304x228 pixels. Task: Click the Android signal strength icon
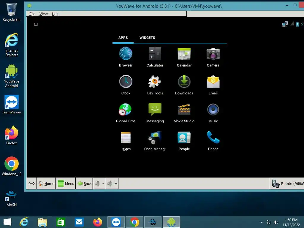(x=292, y=24)
